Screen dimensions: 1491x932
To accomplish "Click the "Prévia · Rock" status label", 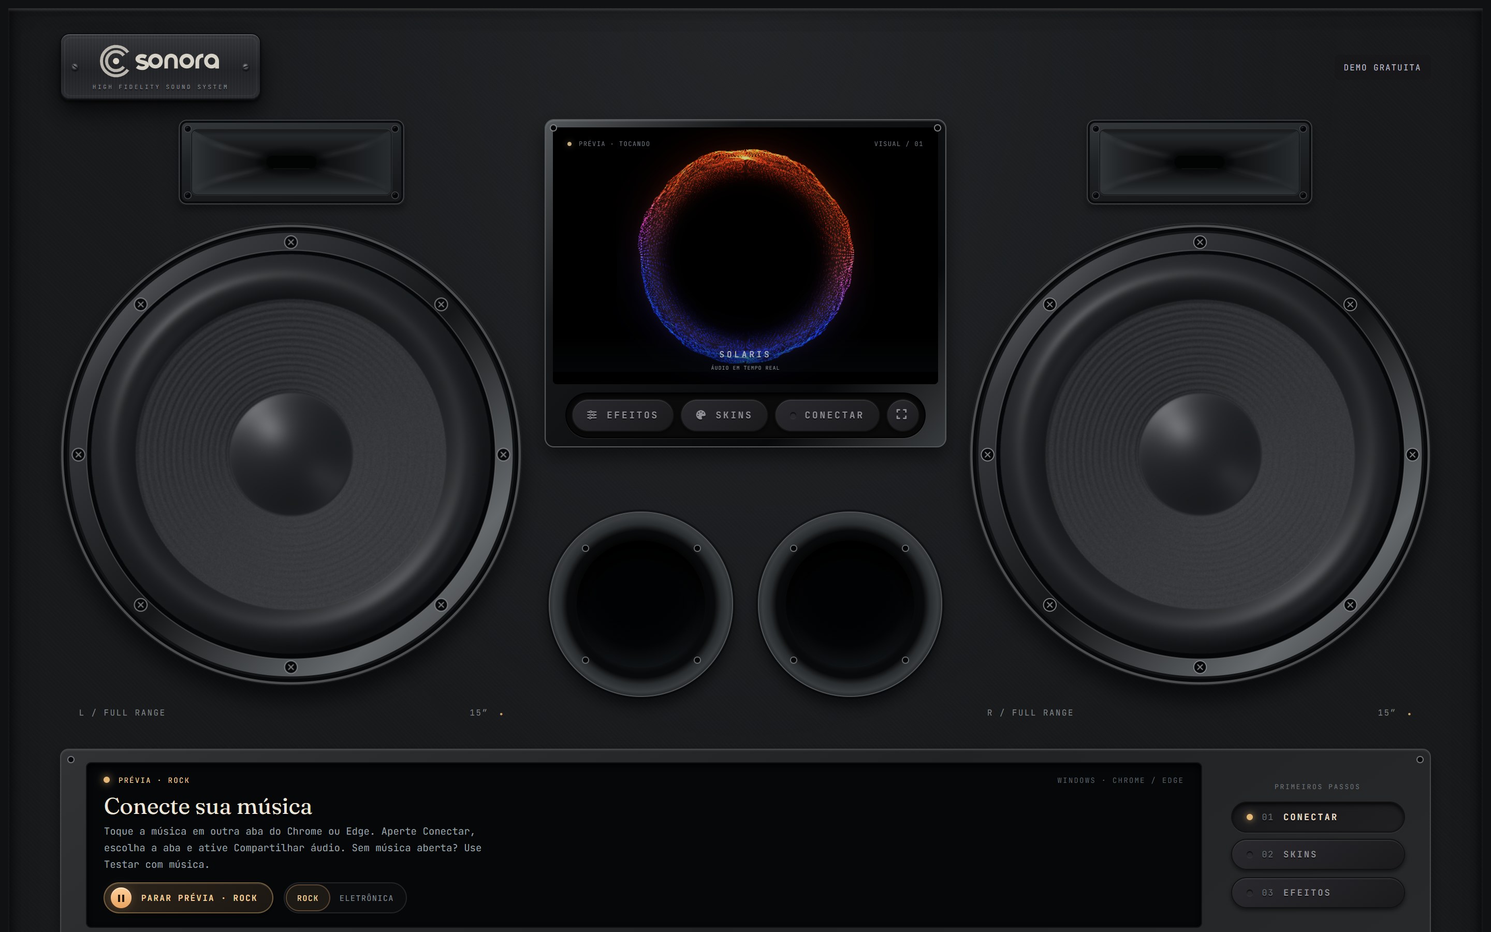I will [x=154, y=780].
